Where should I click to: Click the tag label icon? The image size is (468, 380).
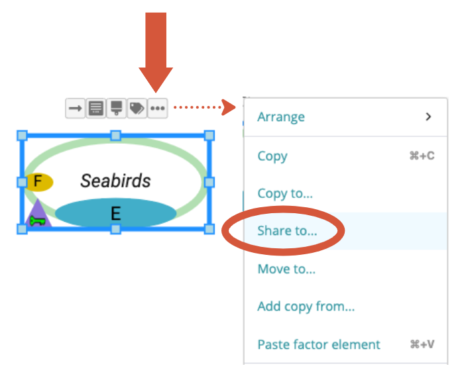[137, 109]
